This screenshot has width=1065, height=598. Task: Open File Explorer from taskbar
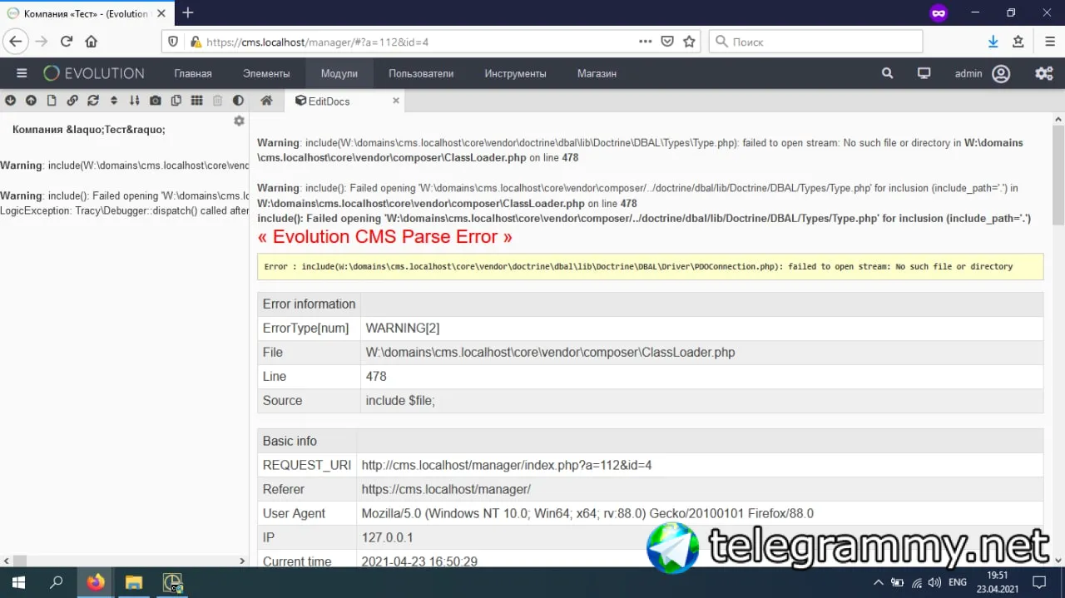coord(134,582)
